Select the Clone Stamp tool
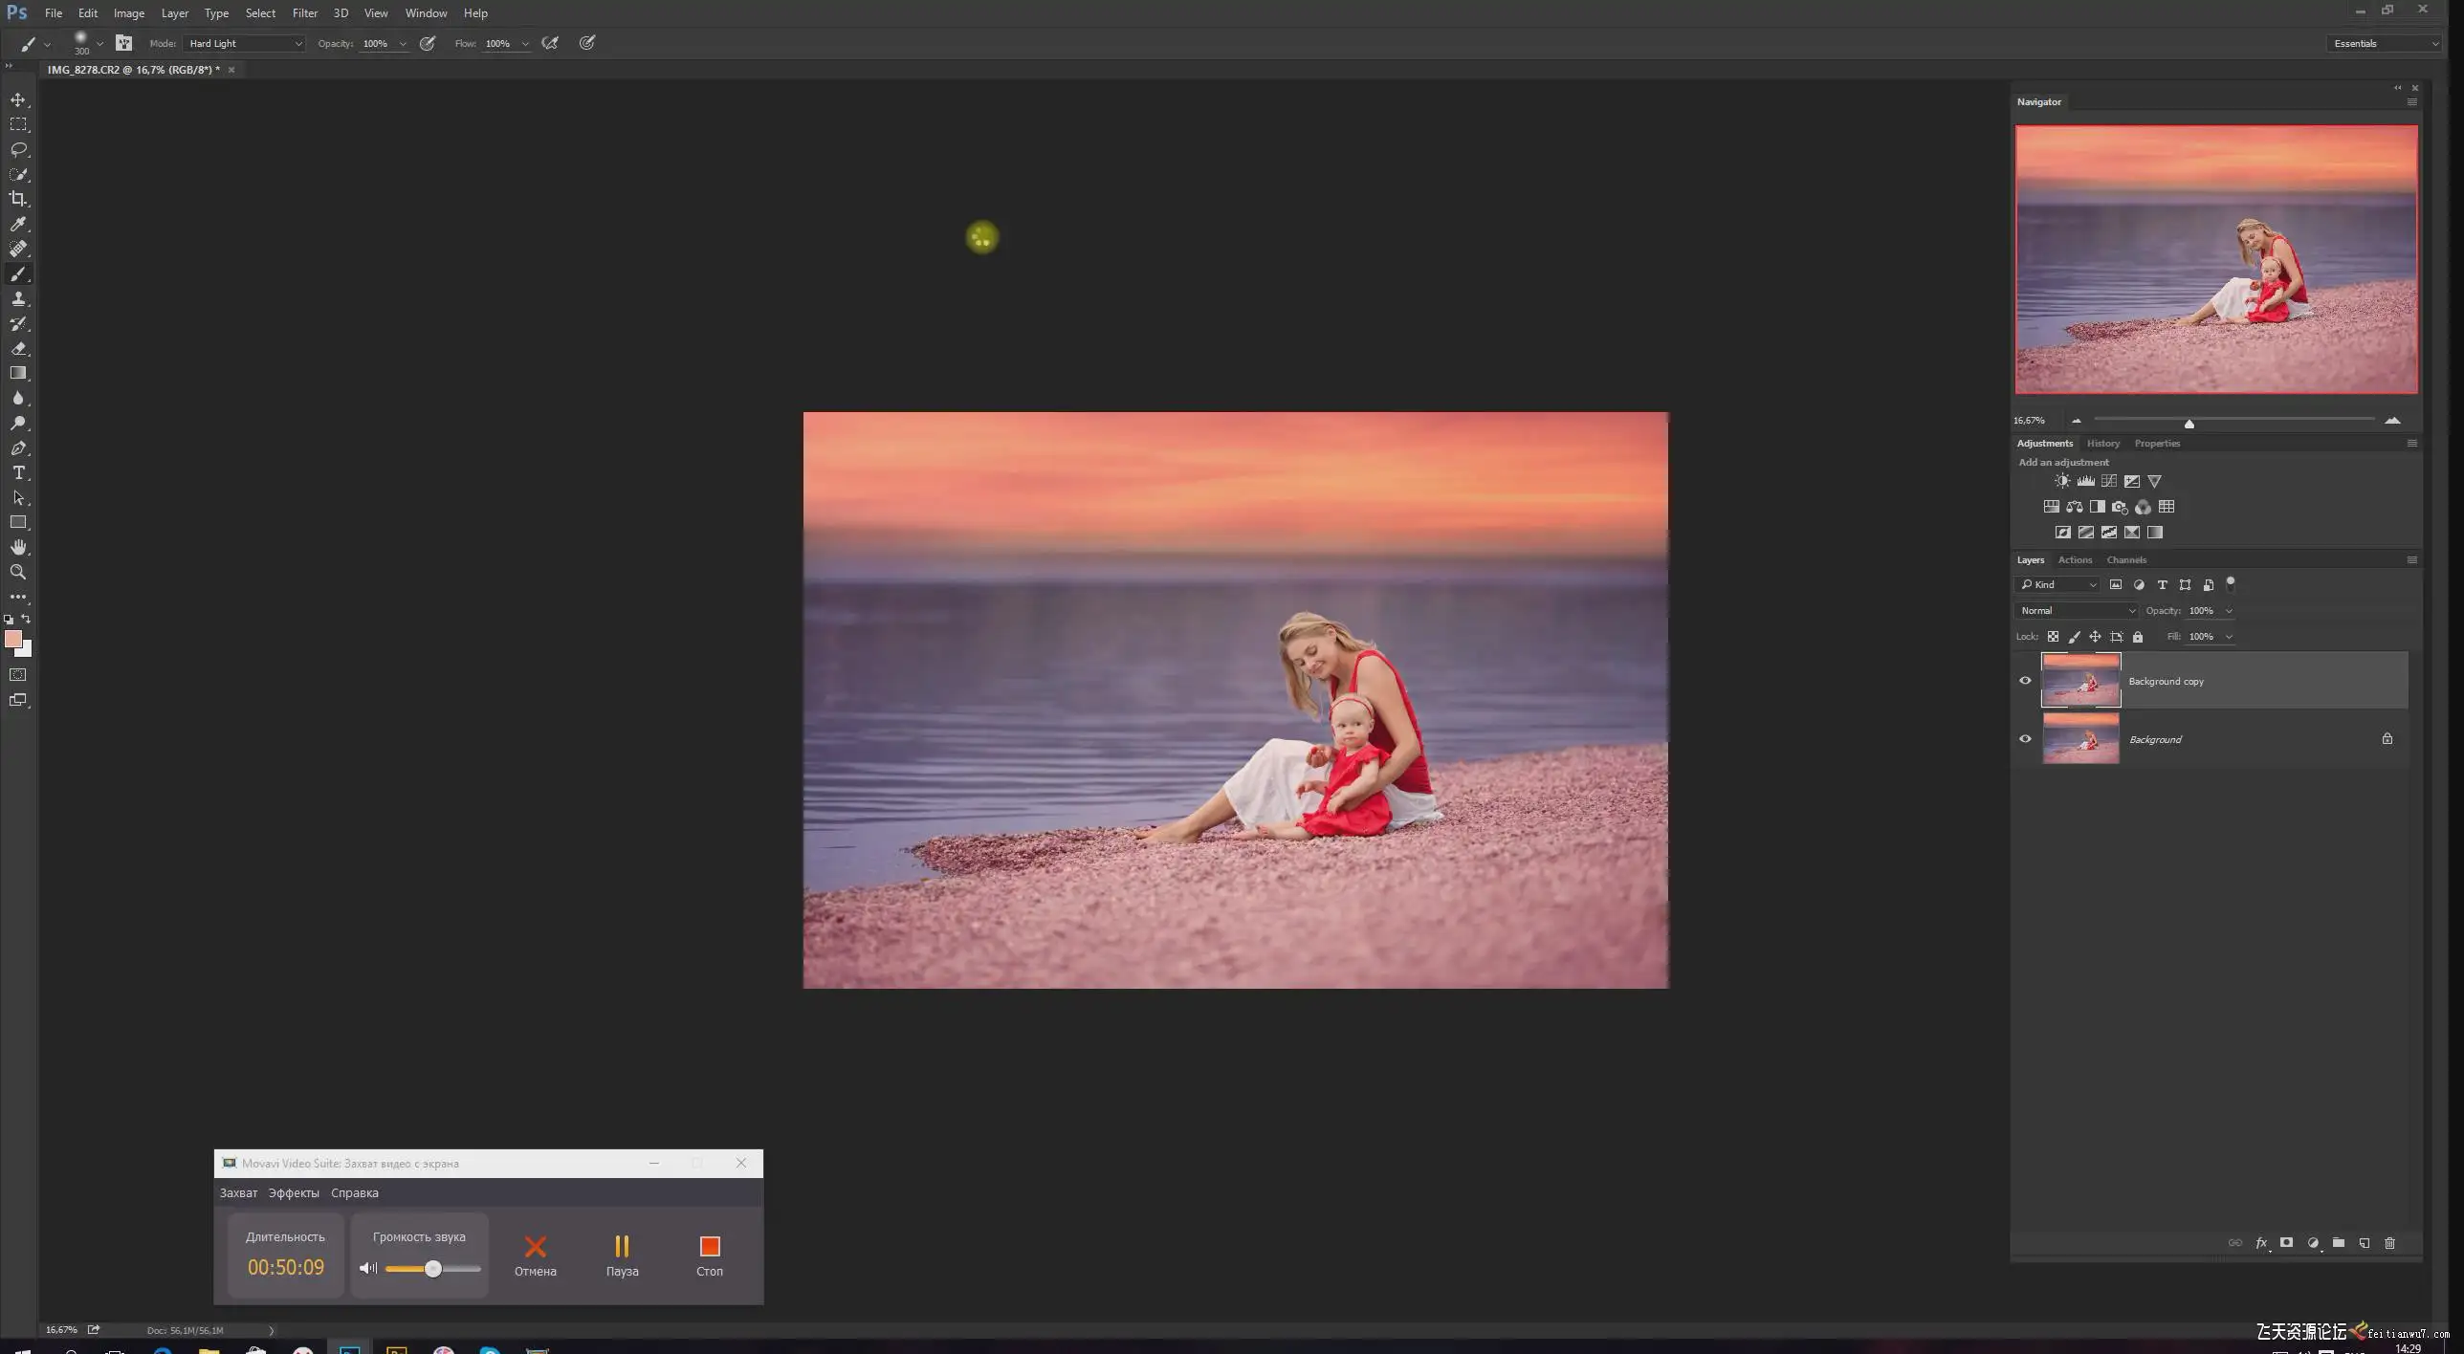2464x1354 pixels. tap(18, 298)
